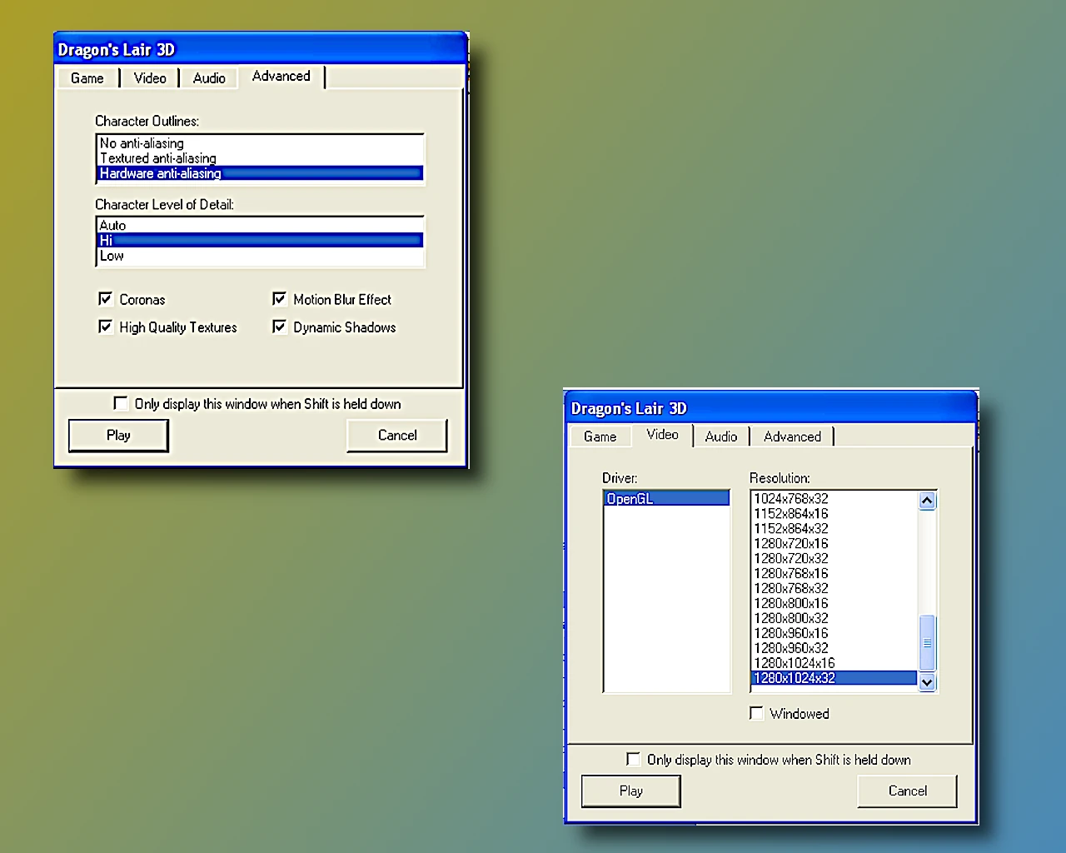
Task: Check 'Only display' box in Advanced window
Action: 121,403
